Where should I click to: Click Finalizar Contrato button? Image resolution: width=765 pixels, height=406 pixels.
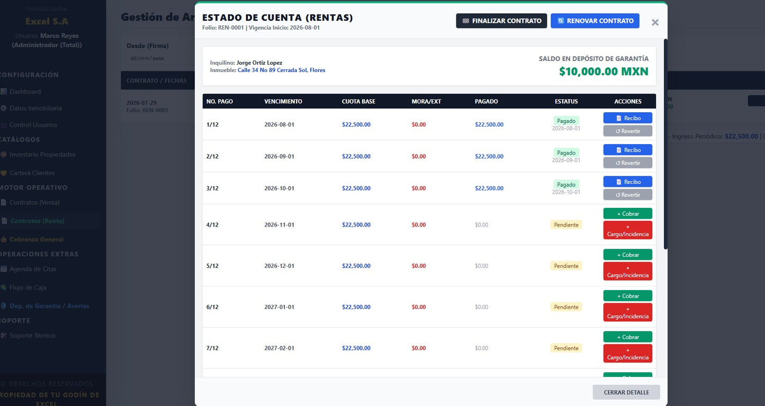(x=501, y=21)
